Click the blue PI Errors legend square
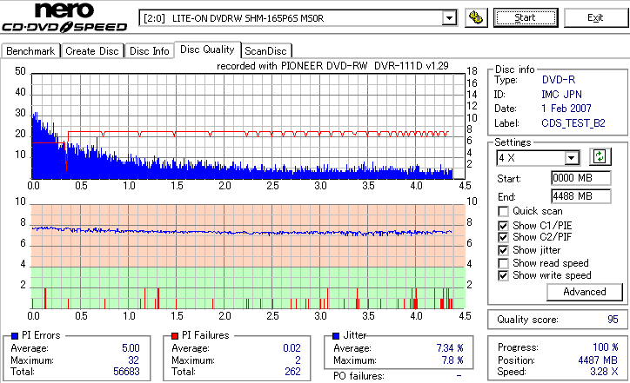The height and width of the screenshot is (383, 630). coord(15,336)
